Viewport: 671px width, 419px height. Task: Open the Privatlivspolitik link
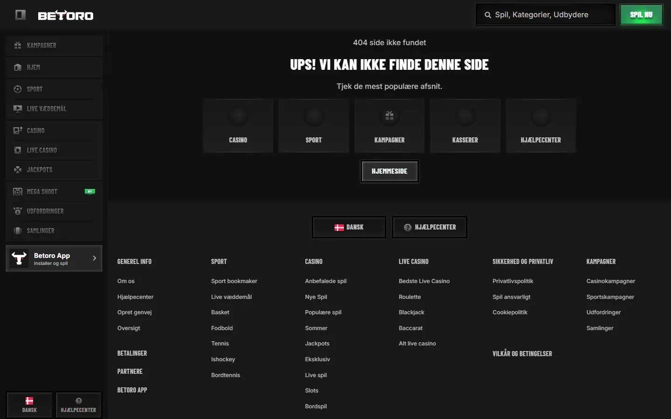513,281
